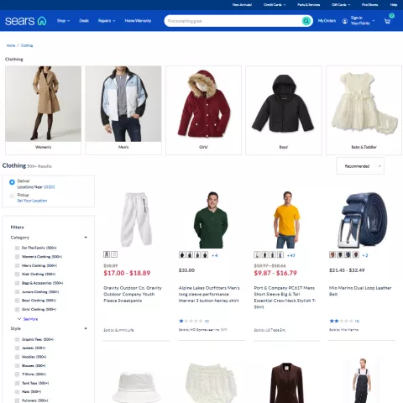Focus the search input field
The image size is (403, 403).
pyautogui.click(x=233, y=21)
